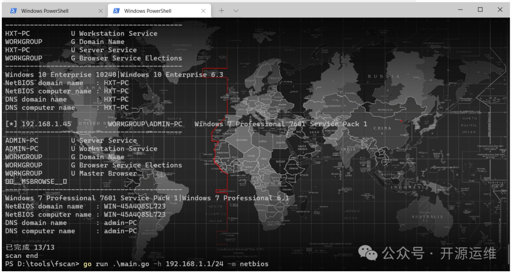The width and height of the screenshot is (513, 274).
Task: Click the prompt 'PS D:\tools\fscan>'
Action: (x=42, y=264)
